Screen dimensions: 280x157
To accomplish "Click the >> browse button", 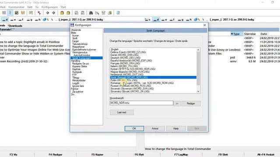I will pos(177,103).
